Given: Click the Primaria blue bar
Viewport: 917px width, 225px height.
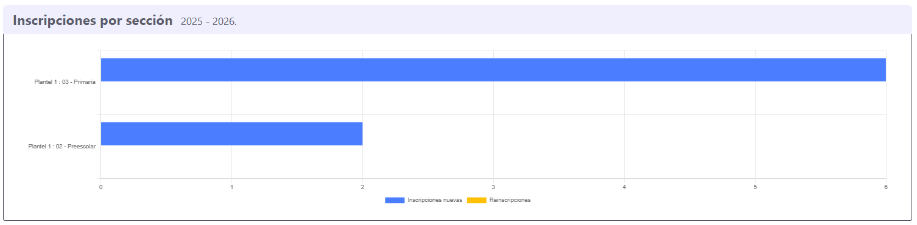Looking at the screenshot, I should 493,70.
